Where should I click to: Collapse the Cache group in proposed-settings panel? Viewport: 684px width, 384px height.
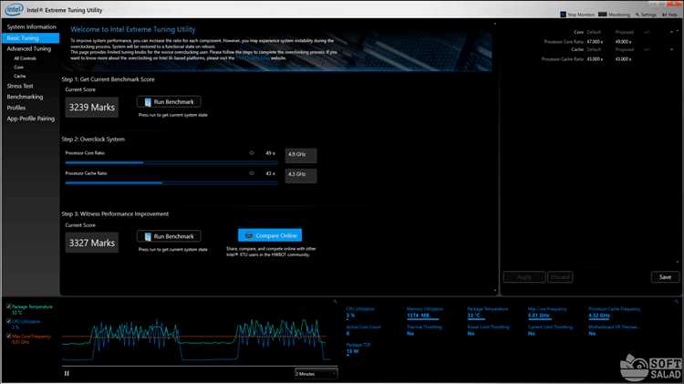tap(671, 50)
